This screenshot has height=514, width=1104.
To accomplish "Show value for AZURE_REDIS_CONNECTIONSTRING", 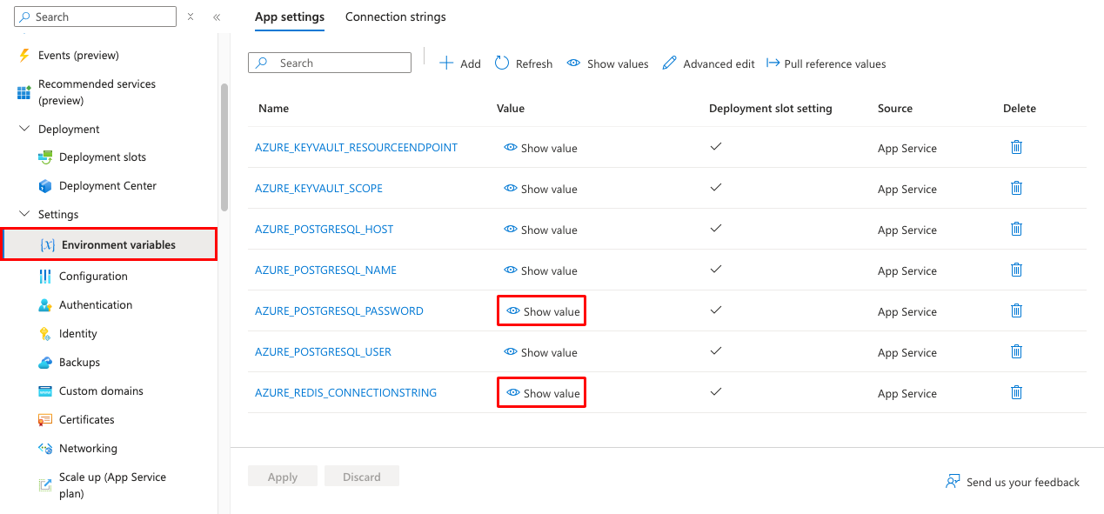I will pos(541,392).
